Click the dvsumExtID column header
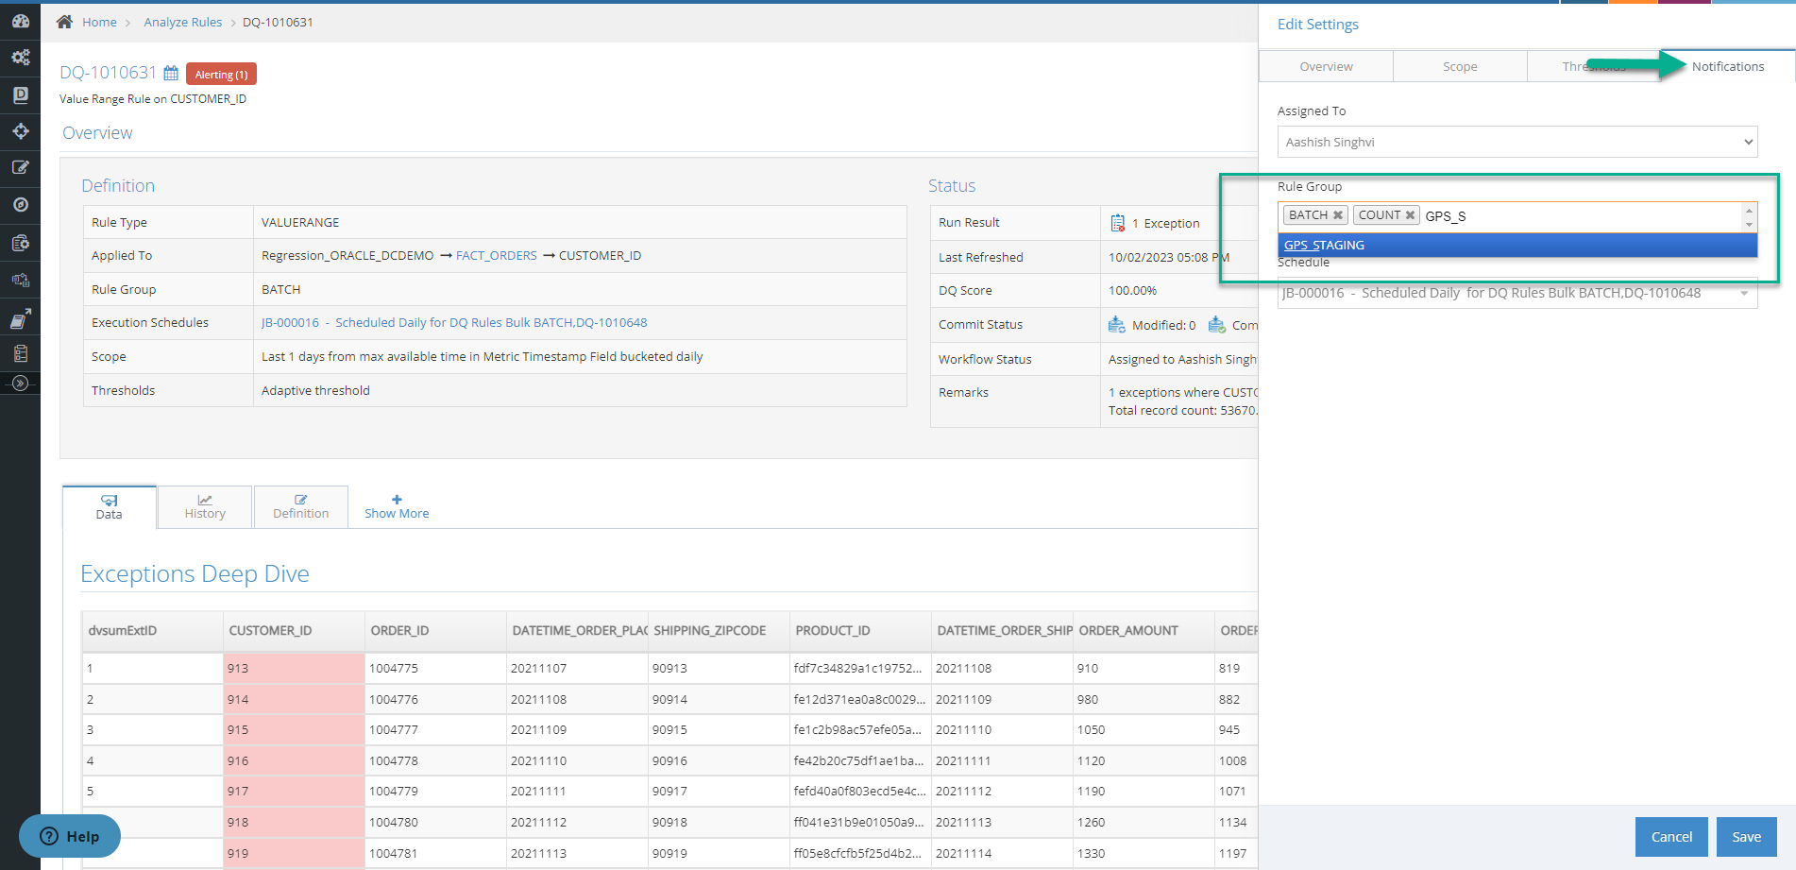Image resolution: width=1796 pixels, height=870 pixels. point(153,631)
